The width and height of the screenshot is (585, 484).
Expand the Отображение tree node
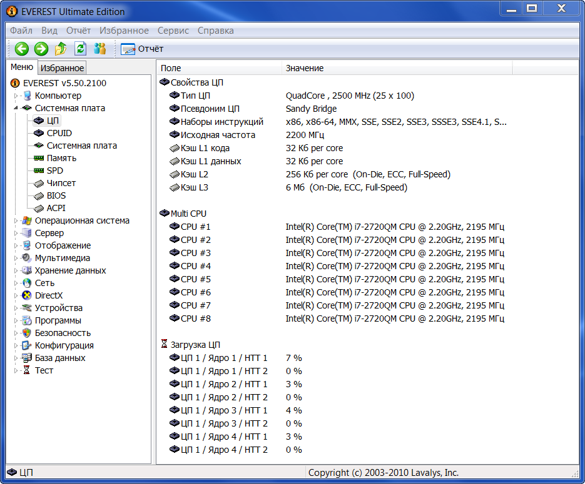16,245
